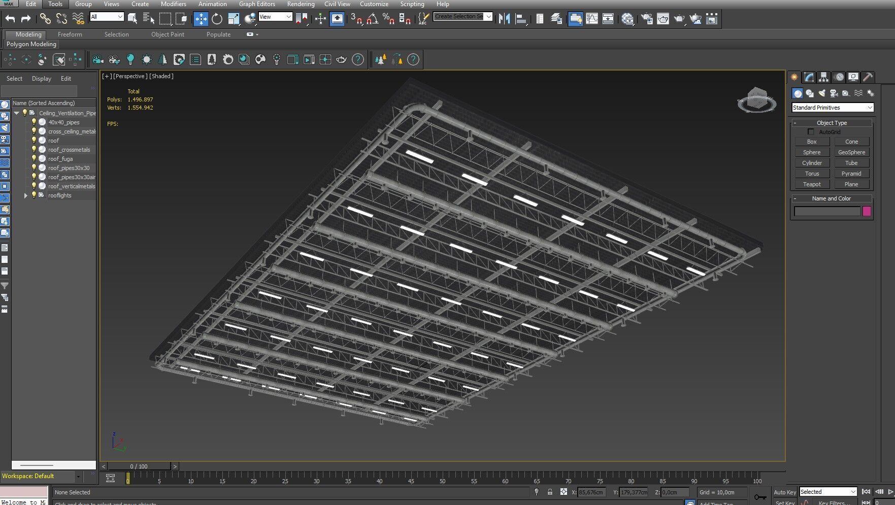895x505 pixels.
Task: Click the lightbulb icon in Civil View toolbar
Action: pos(130,59)
